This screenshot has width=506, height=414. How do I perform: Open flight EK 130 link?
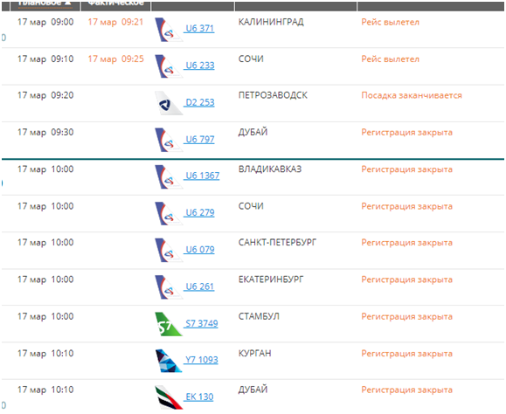(x=199, y=397)
